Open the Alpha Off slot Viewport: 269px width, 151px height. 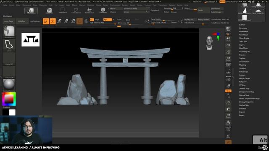click(x=9, y=59)
